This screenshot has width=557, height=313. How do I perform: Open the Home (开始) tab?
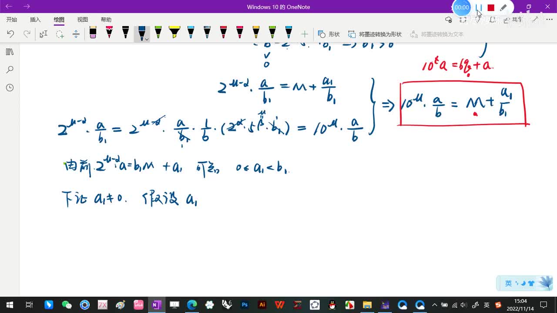12,20
